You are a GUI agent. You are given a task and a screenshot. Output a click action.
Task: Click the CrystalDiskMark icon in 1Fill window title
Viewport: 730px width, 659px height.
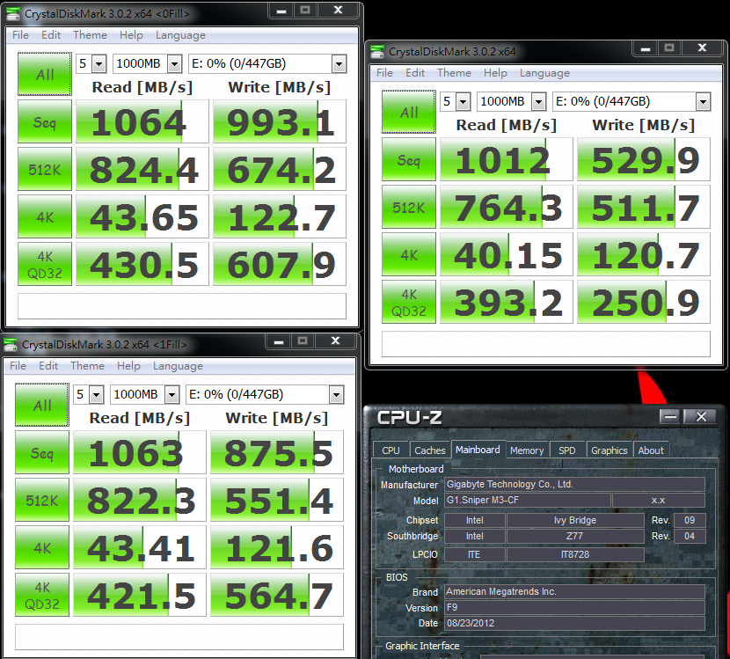[11, 345]
